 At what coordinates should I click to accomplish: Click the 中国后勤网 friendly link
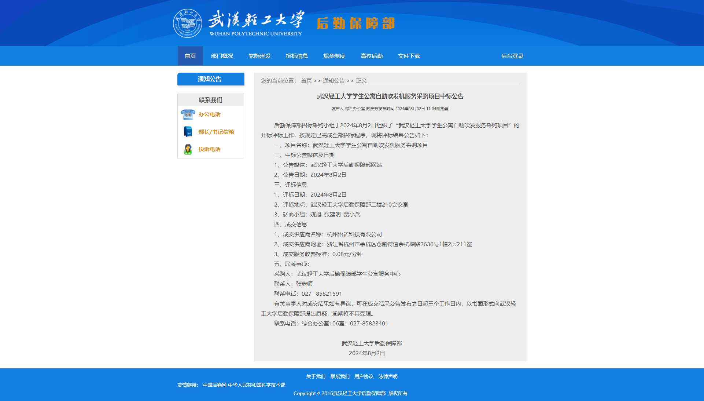214,385
